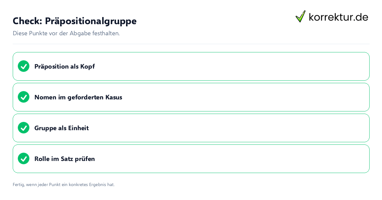Select the Präposition als Kopf card's empty area
This screenshot has width=382, height=200.
232,66
